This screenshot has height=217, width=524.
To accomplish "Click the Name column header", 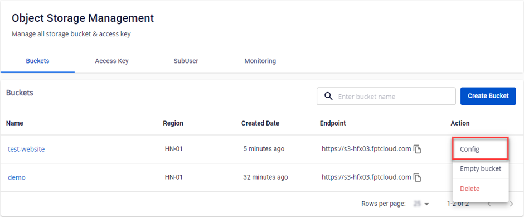I will coord(14,123).
